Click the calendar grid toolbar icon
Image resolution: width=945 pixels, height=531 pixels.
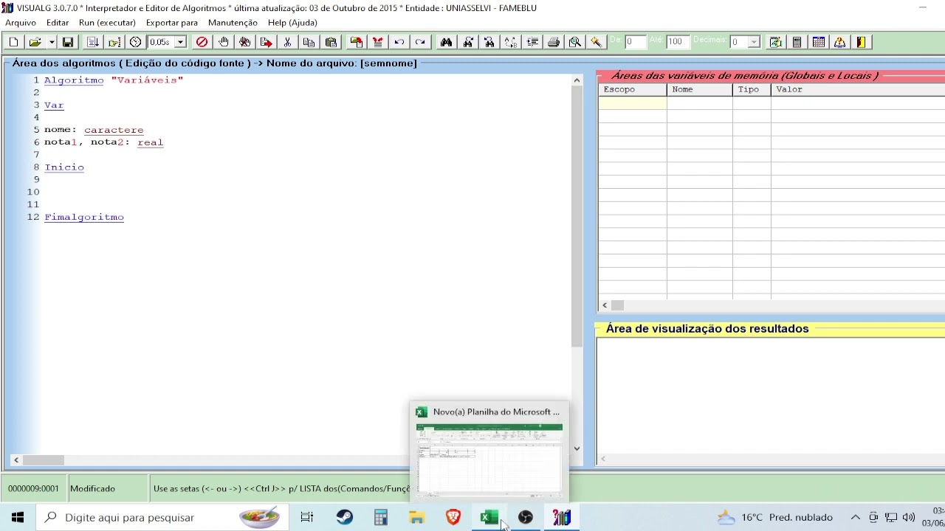[x=818, y=42]
